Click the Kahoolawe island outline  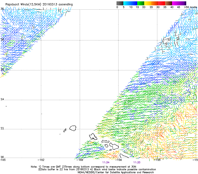111,150
